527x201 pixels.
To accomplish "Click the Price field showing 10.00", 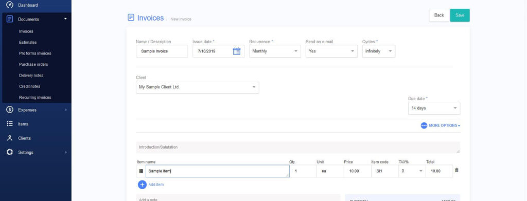I will pos(358,171).
